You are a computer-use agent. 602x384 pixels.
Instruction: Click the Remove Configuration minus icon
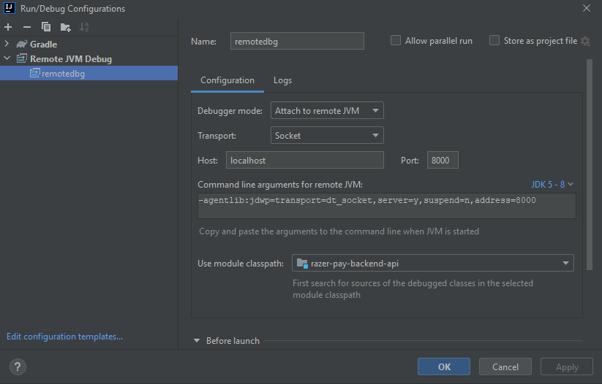pyautogui.click(x=27, y=27)
